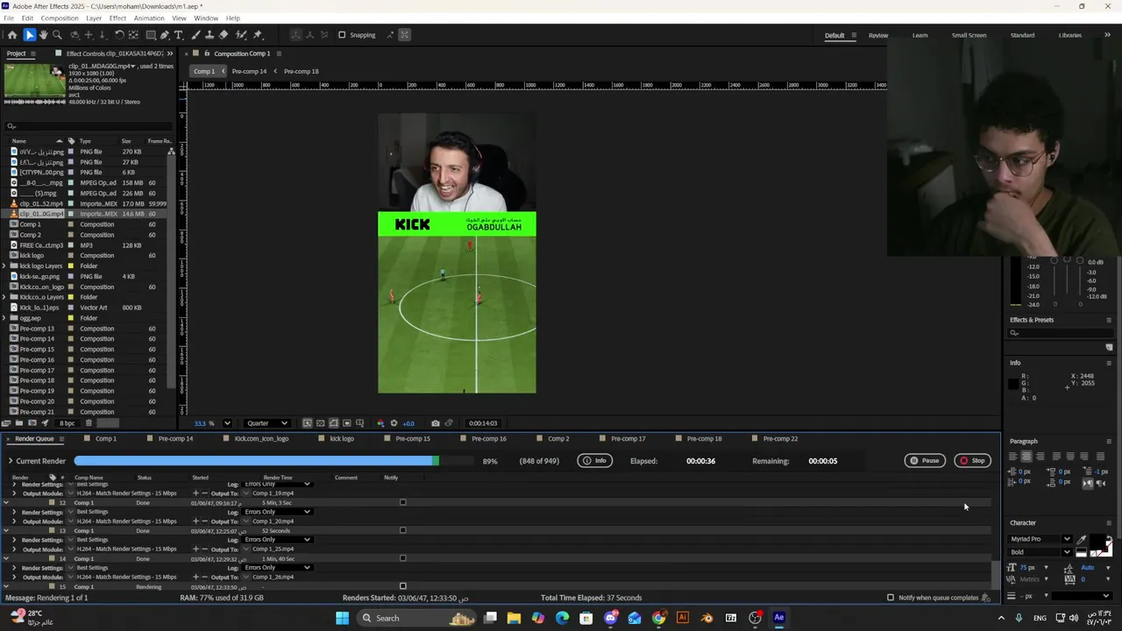Select the Eraser tool
The height and width of the screenshot is (631, 1122).
point(224,35)
